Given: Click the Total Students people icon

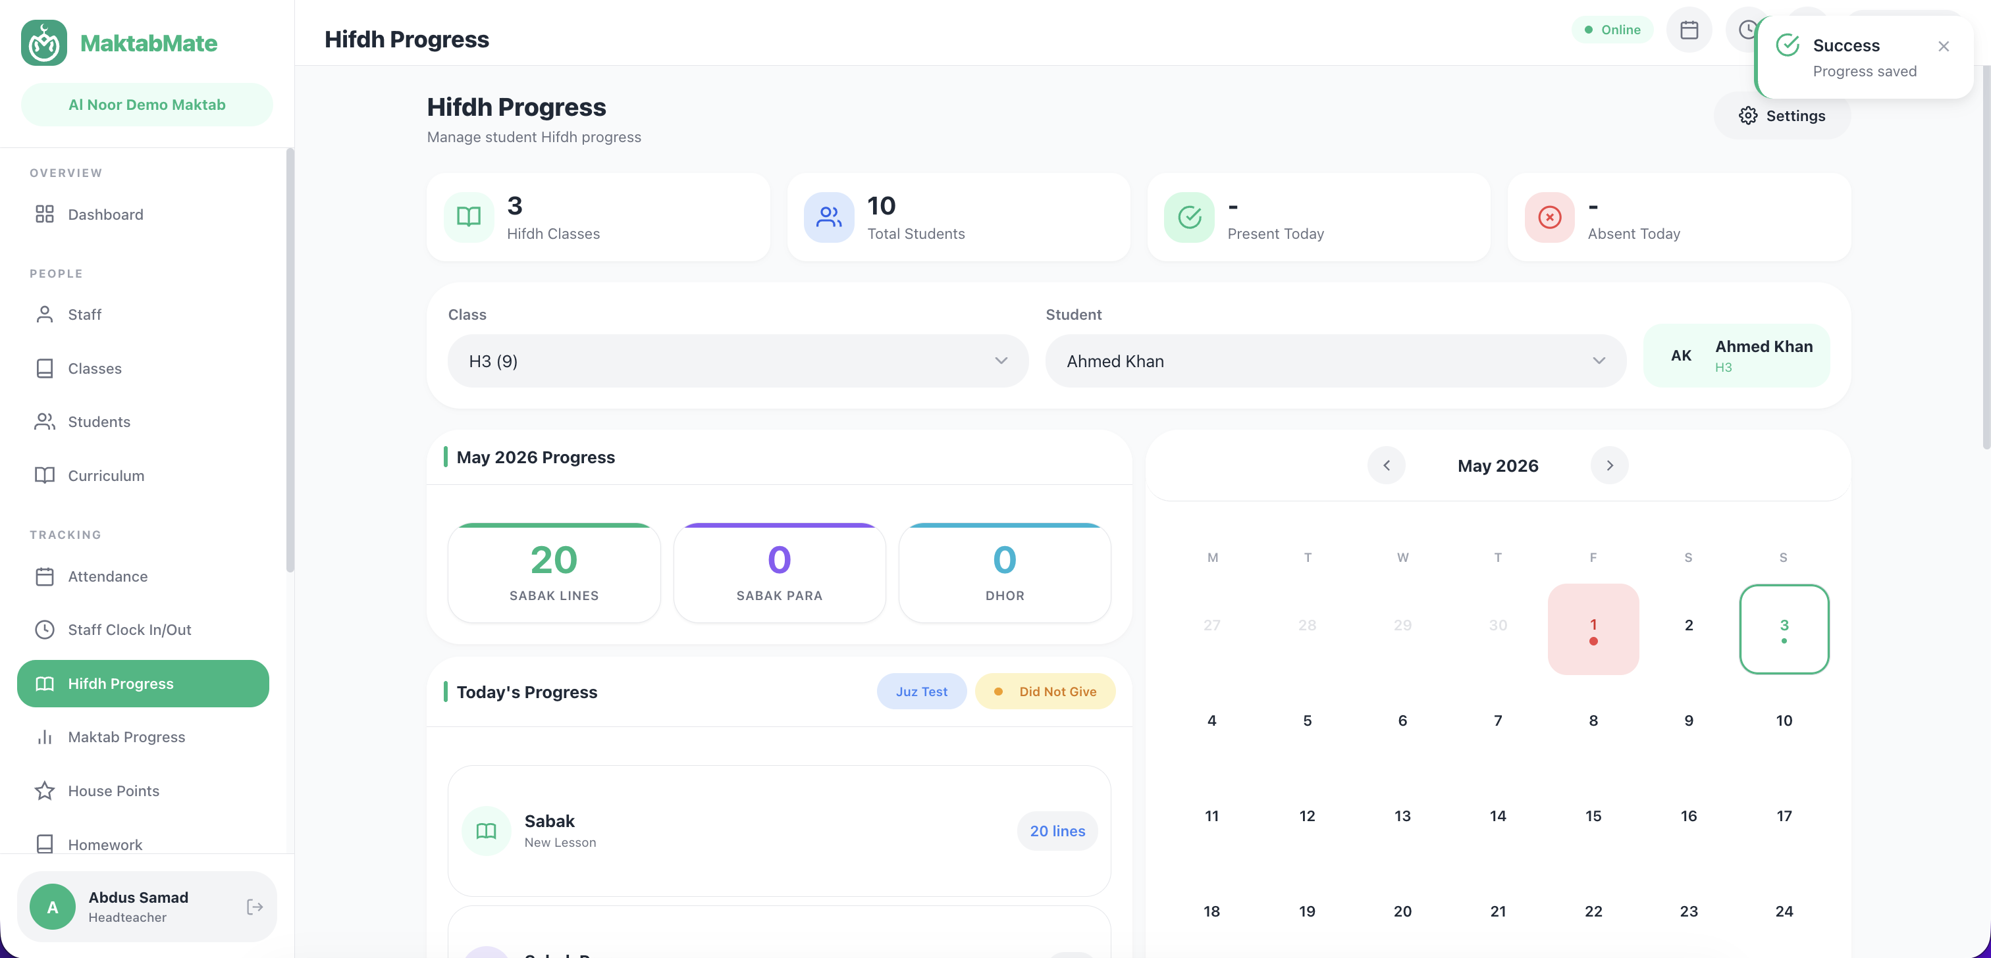Looking at the screenshot, I should 828,217.
